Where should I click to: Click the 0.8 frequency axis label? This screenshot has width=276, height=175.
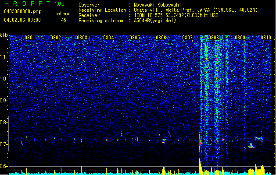pyautogui.click(x=4, y=122)
